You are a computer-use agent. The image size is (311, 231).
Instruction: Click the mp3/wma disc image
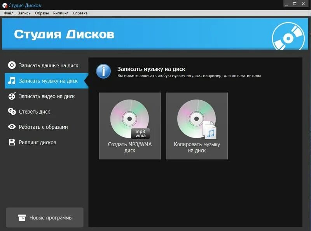click(130, 119)
